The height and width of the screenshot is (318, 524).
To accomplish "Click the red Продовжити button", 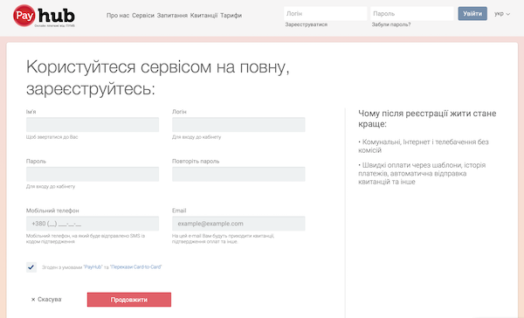I will click(129, 300).
